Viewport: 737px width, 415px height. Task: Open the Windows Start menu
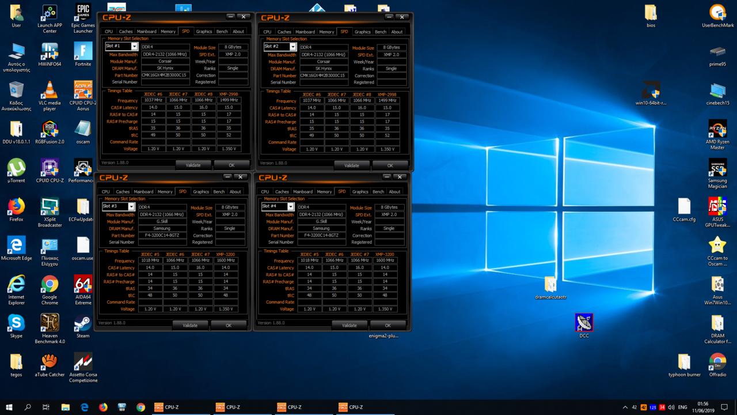click(x=9, y=408)
